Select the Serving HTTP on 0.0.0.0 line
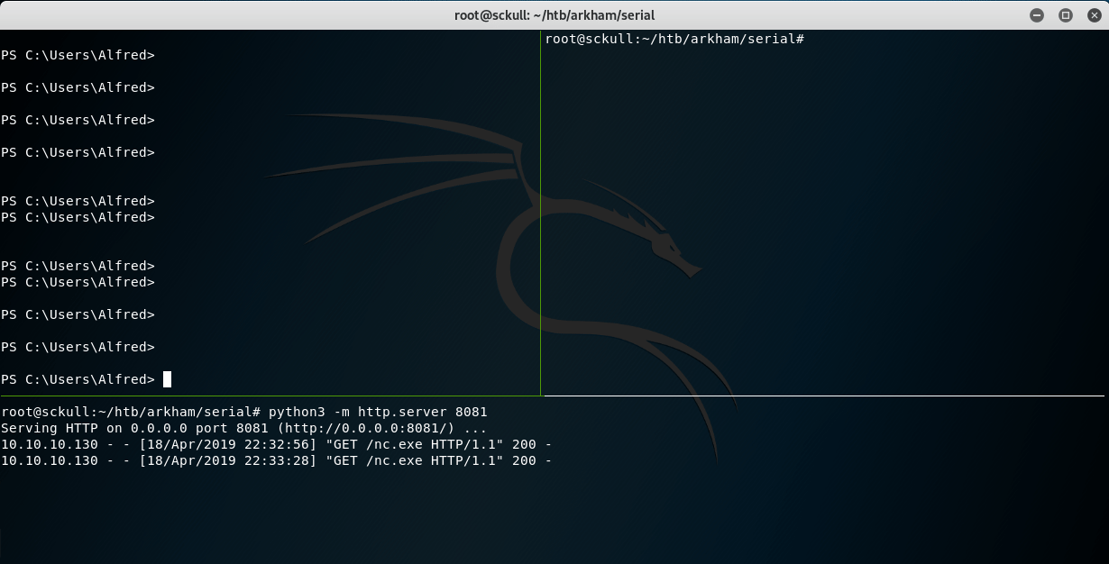This screenshot has width=1109, height=564. pyautogui.click(x=225, y=427)
